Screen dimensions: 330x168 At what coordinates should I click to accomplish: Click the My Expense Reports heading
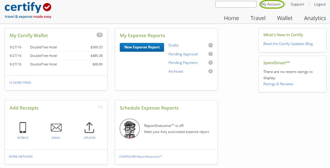click(x=143, y=36)
